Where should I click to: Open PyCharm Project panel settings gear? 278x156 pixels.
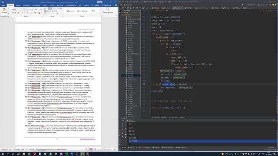point(137,8)
